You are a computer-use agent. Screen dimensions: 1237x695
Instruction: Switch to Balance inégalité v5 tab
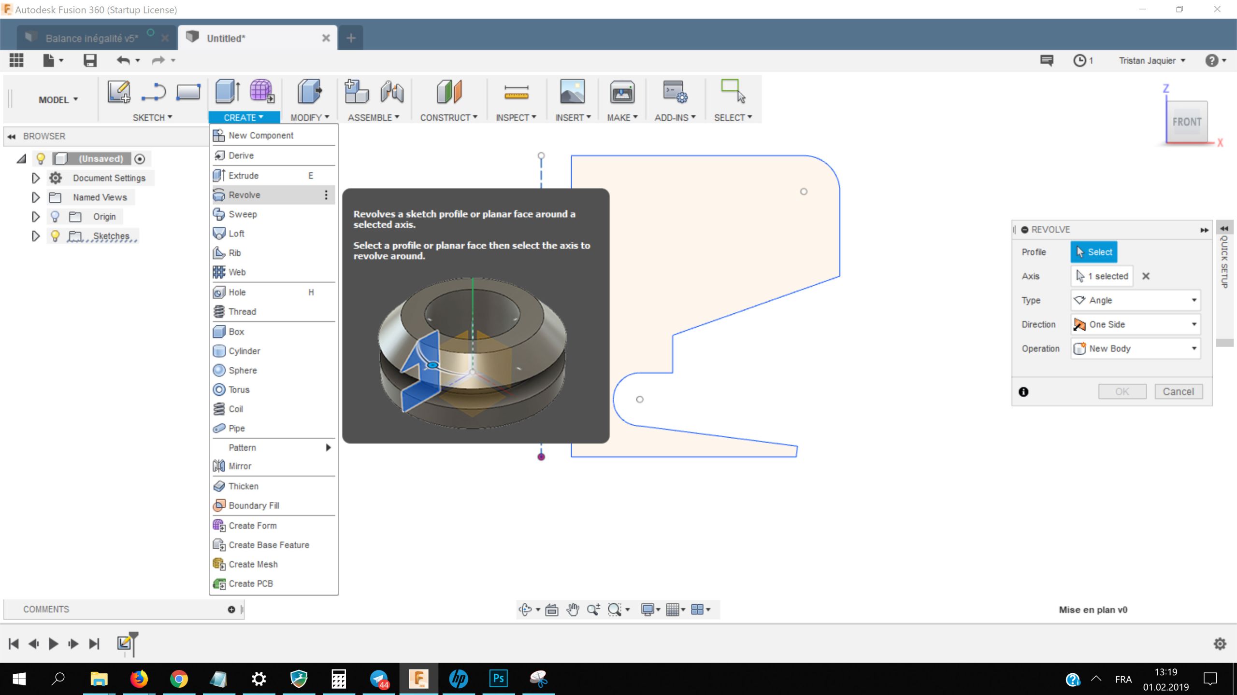[x=92, y=38]
